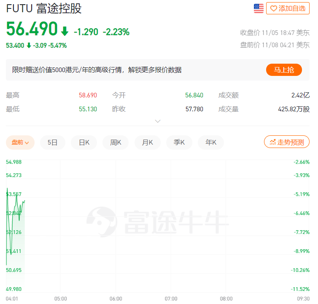This screenshot has width=318, height=304.
Task: Click the previous close 57.780
Action: pyautogui.click(x=194, y=109)
